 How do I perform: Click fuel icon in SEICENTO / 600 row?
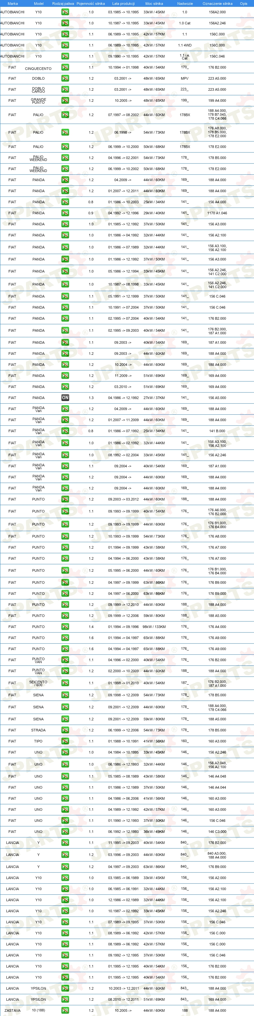tap(65, 683)
